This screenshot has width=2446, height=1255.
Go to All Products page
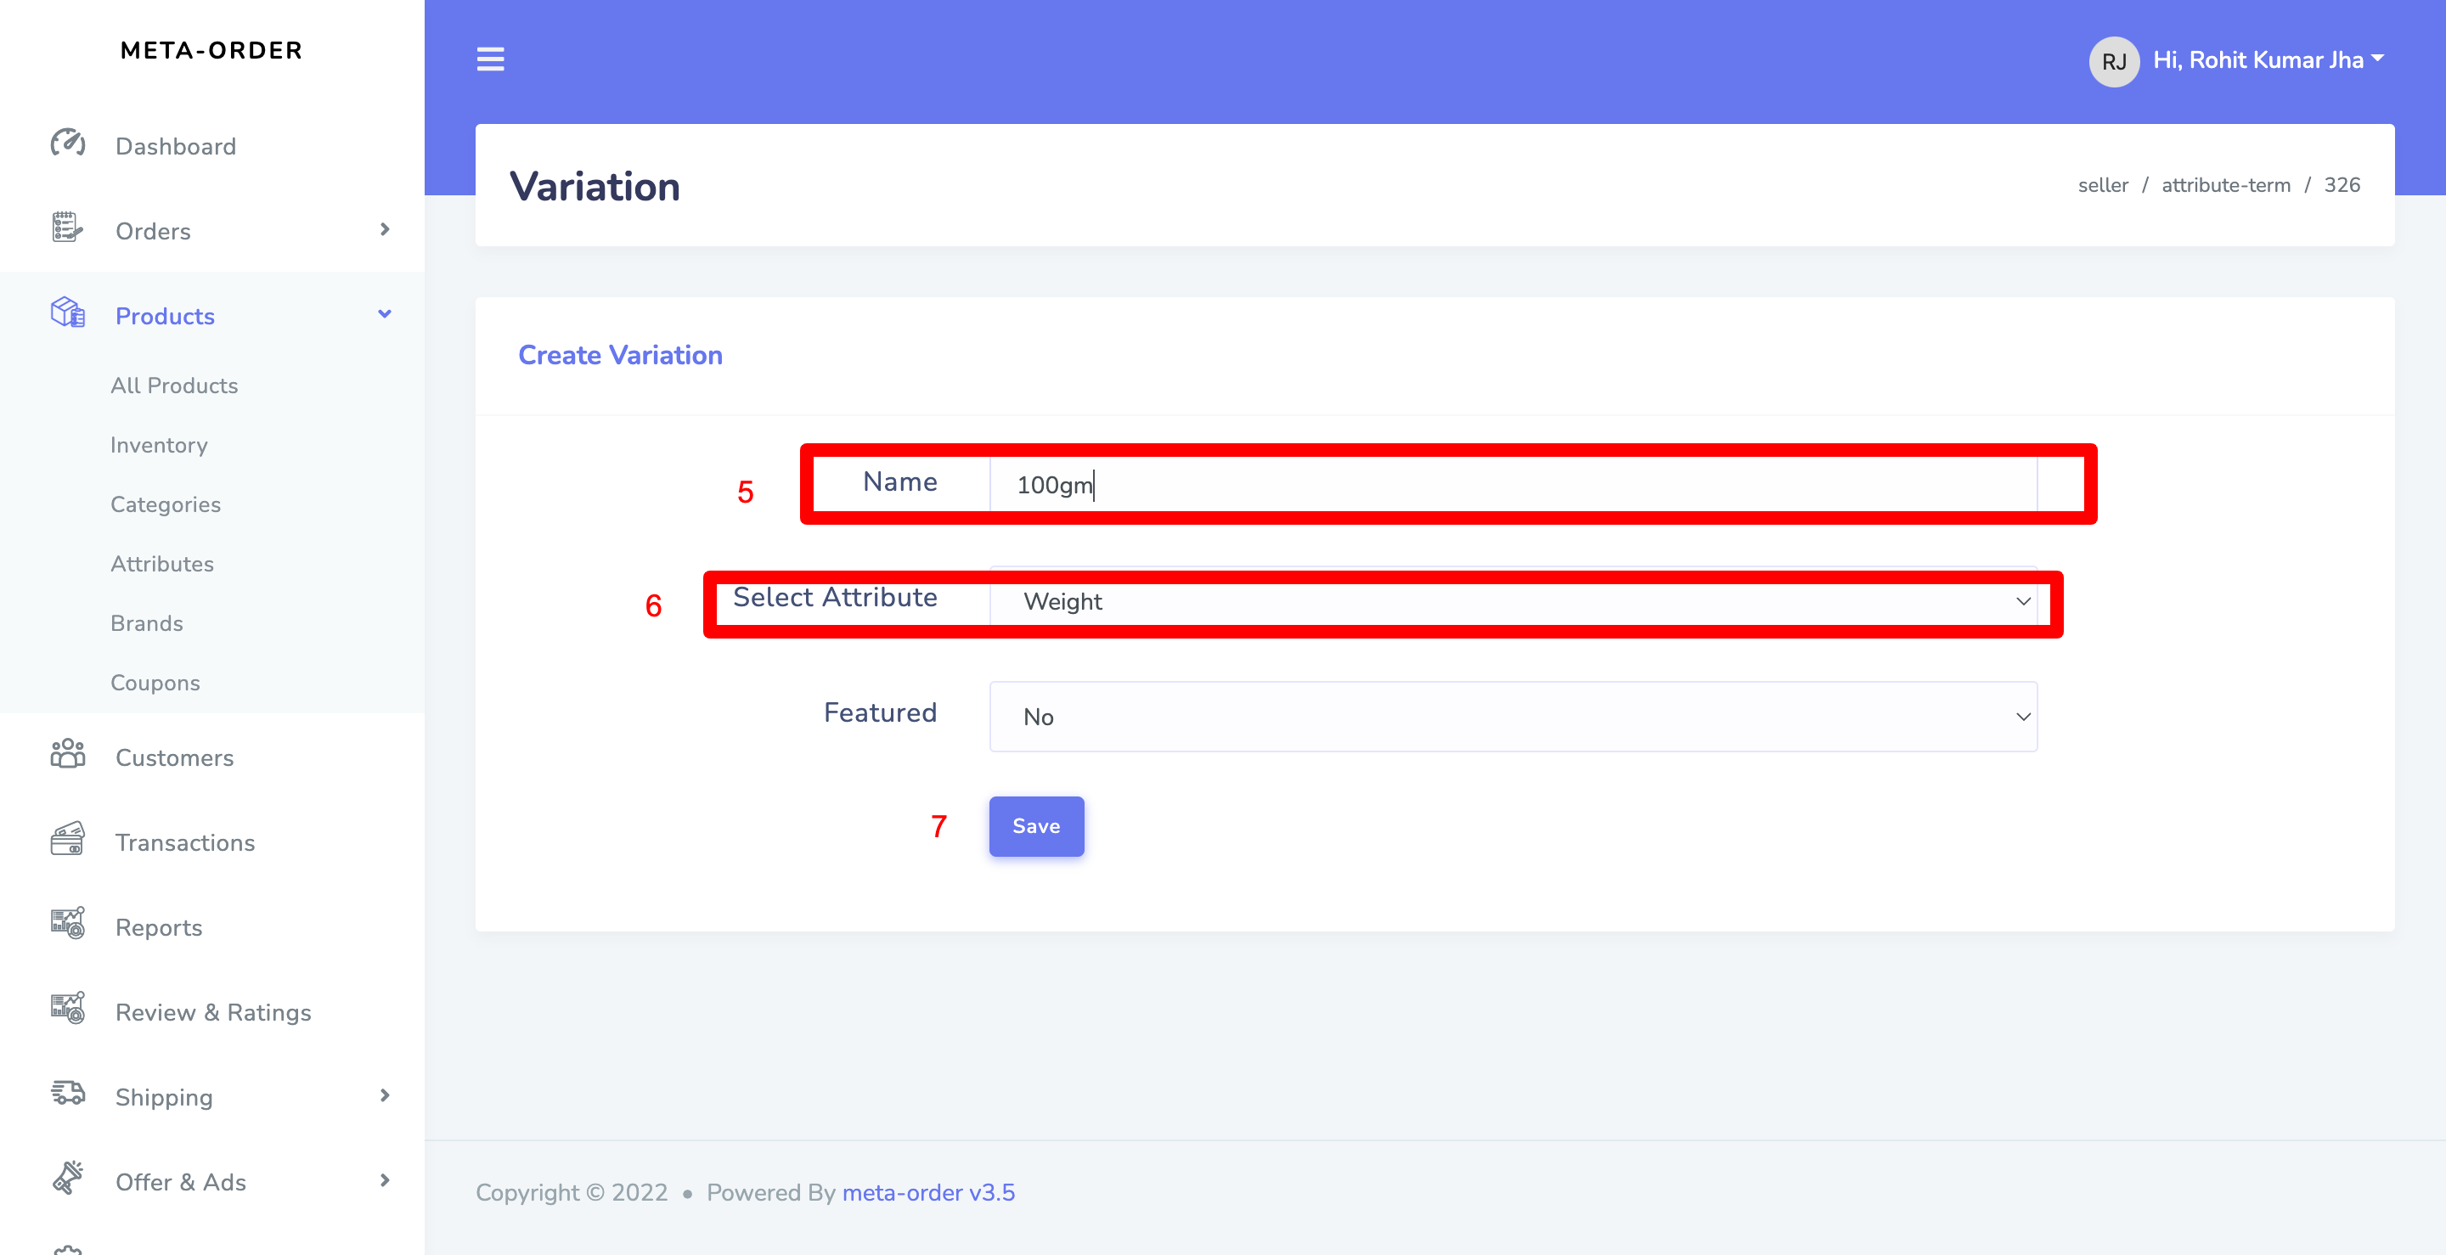[x=174, y=386]
